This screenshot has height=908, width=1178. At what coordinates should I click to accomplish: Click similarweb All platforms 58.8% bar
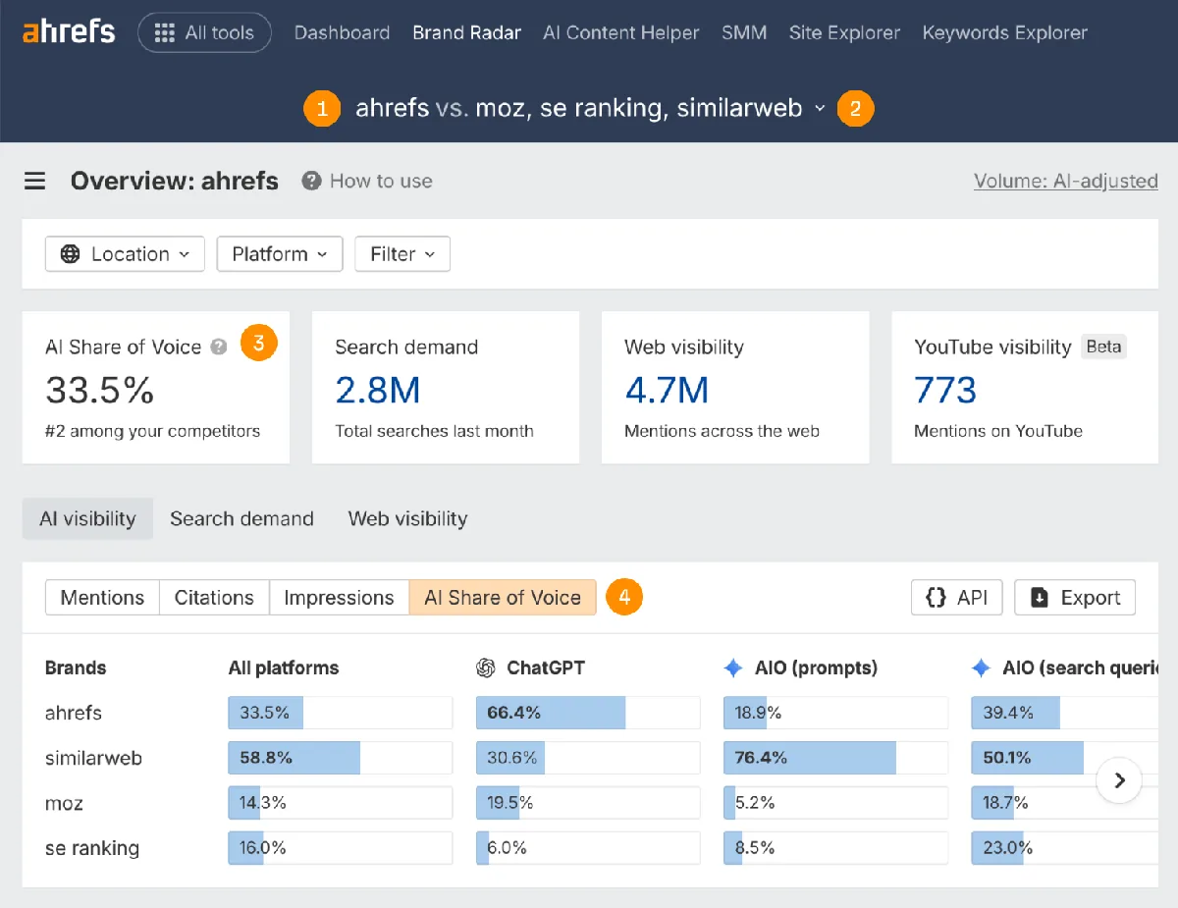(x=340, y=758)
